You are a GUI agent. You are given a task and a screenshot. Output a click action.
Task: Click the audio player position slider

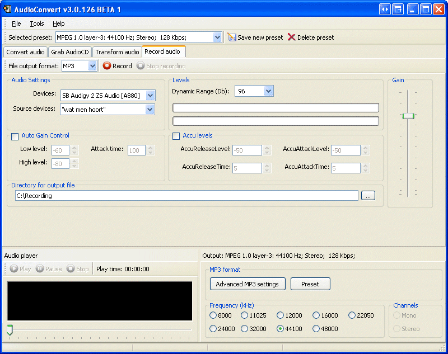tap(10, 330)
